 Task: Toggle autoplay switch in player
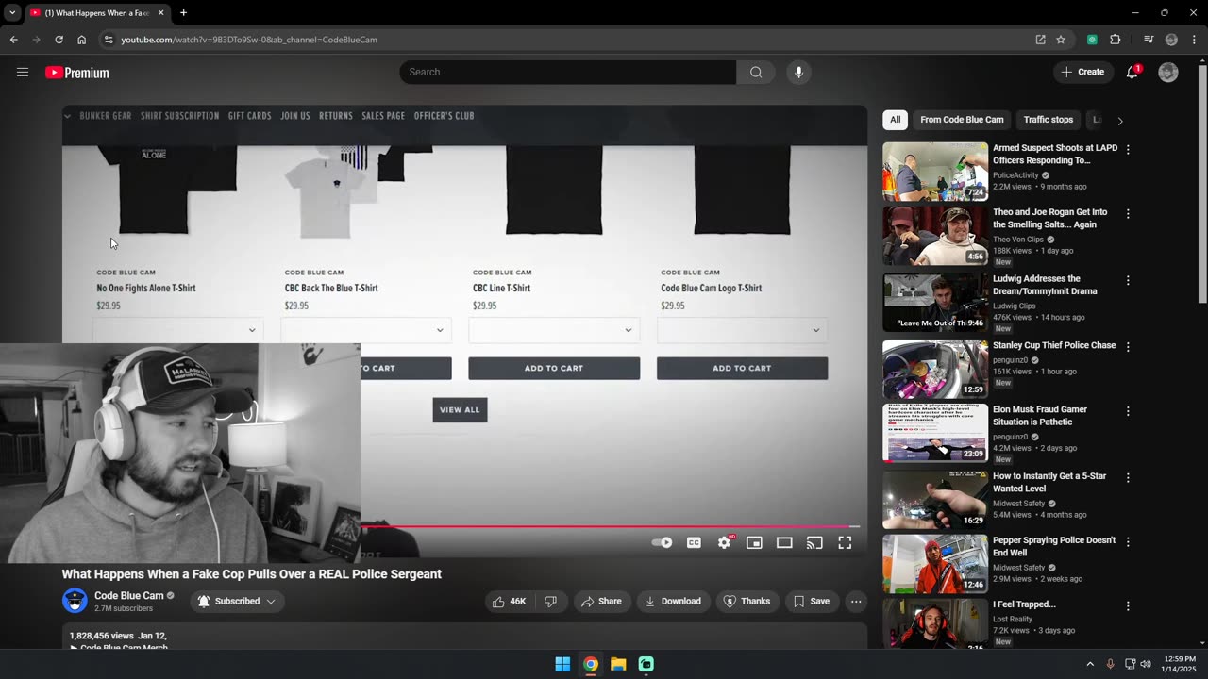663,542
